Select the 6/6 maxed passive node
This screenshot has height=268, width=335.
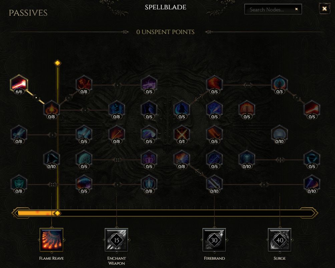pyautogui.click(x=19, y=84)
